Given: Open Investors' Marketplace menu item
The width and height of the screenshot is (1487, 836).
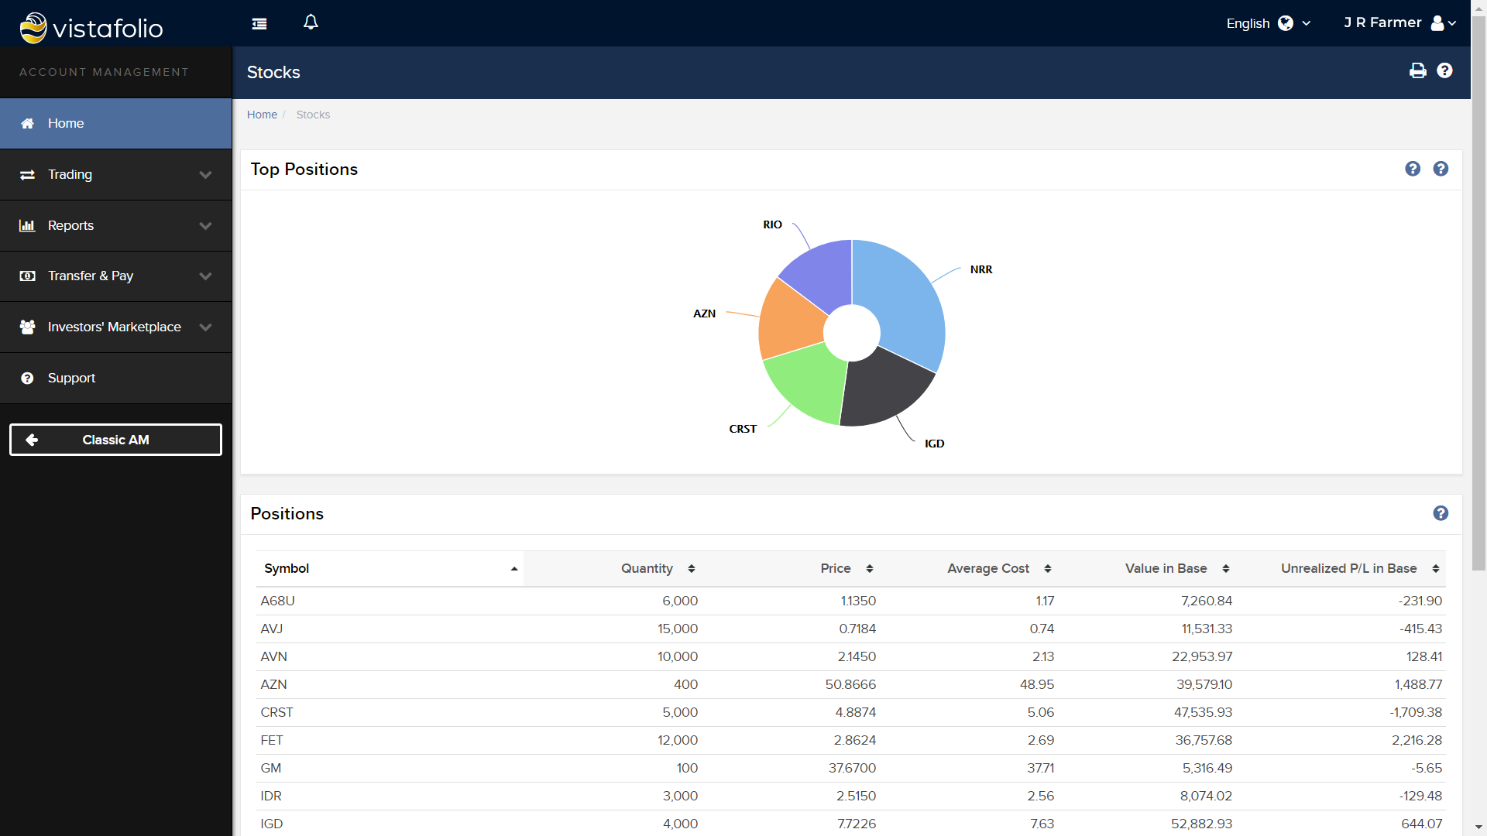Looking at the screenshot, I should pos(115,327).
